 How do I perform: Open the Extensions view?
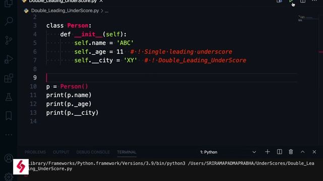(x=9, y=78)
